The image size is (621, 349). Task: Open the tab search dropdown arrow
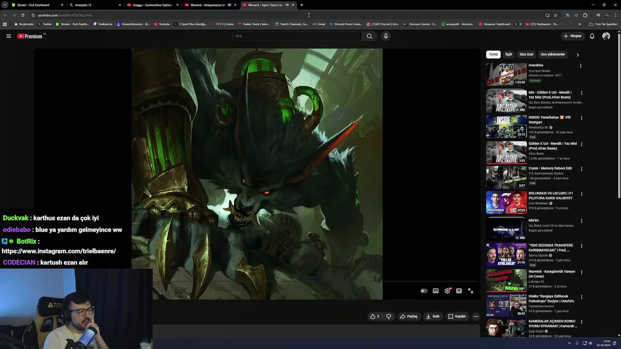5,5
